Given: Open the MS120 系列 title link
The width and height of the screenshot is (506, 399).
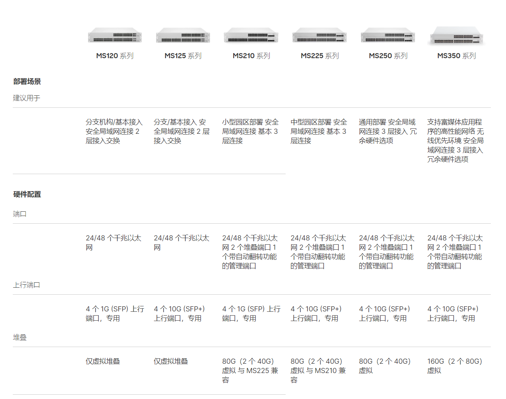Looking at the screenshot, I should click(115, 56).
